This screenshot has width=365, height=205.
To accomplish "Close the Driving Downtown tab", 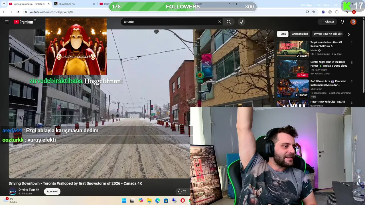I will tap(48, 4).
